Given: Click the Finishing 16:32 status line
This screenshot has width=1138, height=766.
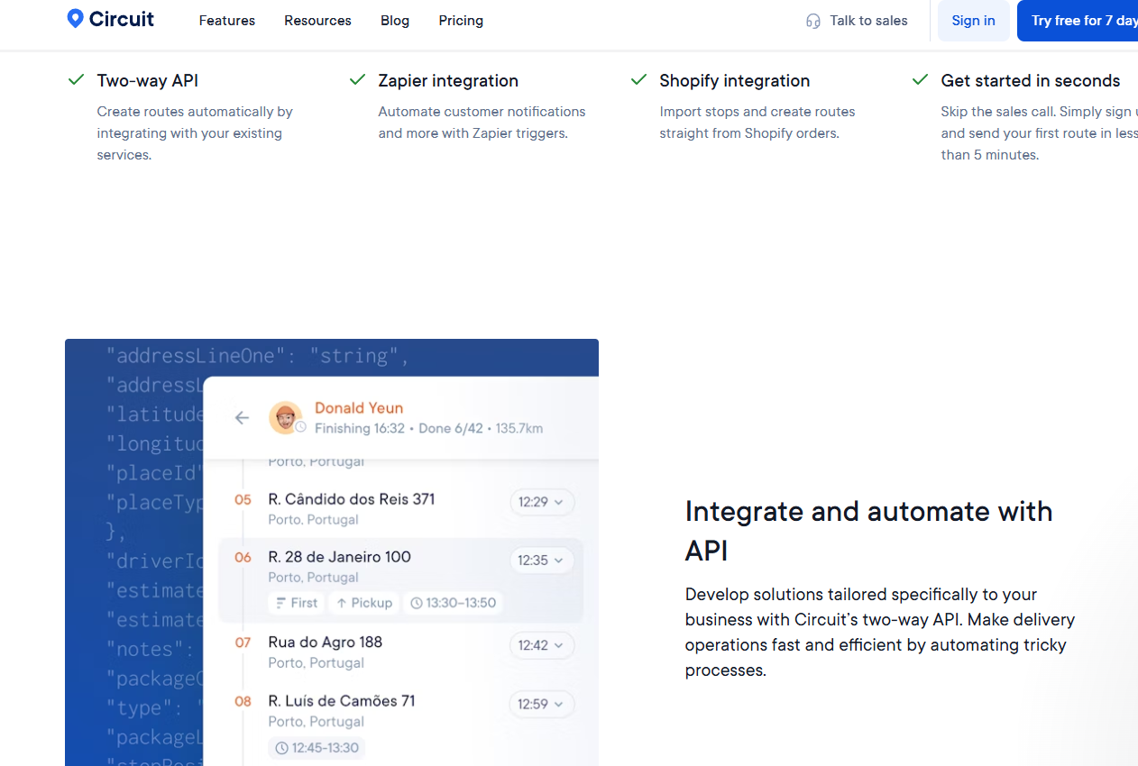Looking at the screenshot, I should (x=428, y=429).
